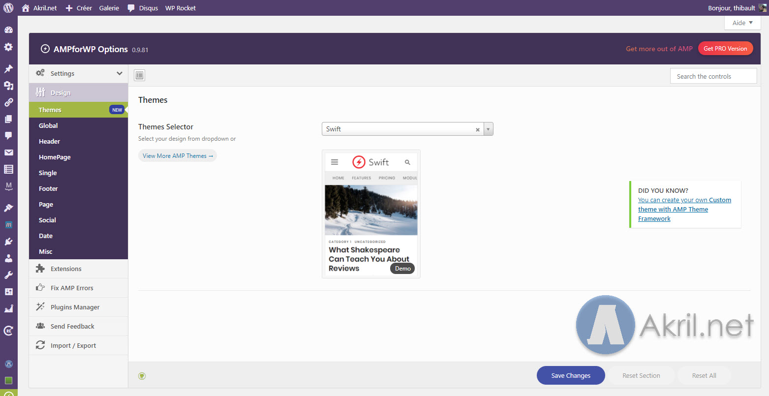Open the Design section
769x396 pixels.
tap(79, 92)
